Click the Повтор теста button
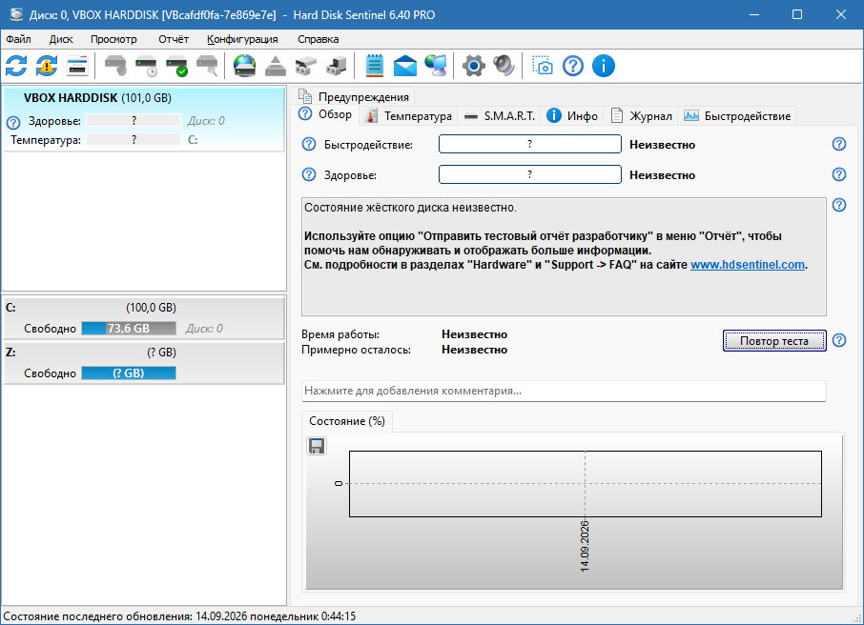Viewport: 864px width, 625px height. coord(774,341)
